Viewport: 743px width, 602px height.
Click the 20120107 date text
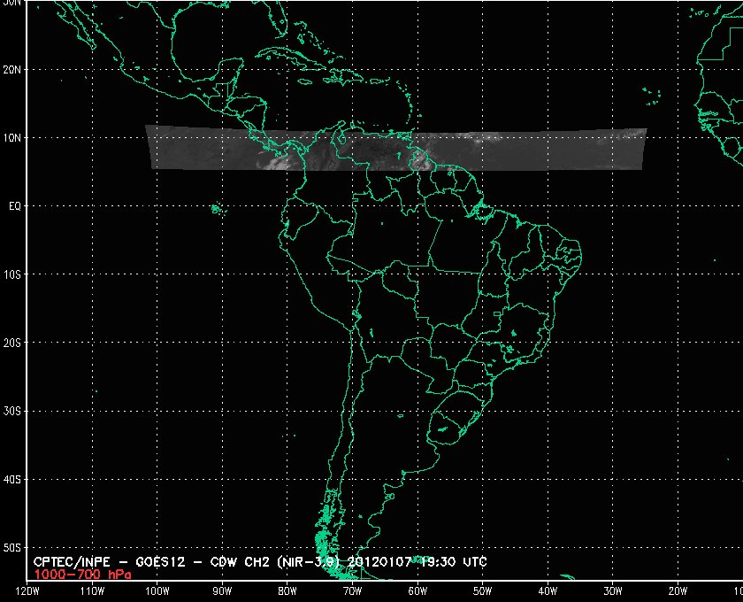click(x=380, y=562)
